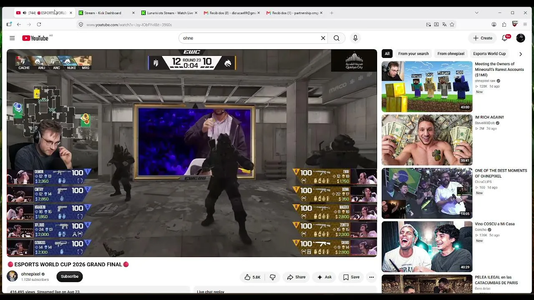Click the Create button
Viewport: 534px width, 300px height.
pos(483,38)
